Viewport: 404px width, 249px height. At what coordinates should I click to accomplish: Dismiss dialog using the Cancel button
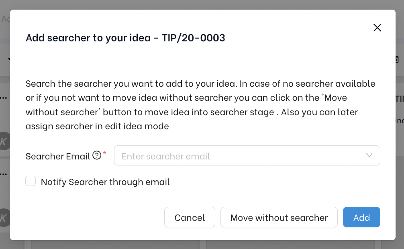click(x=190, y=217)
